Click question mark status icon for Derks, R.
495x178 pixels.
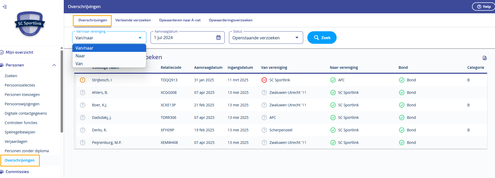point(83,130)
